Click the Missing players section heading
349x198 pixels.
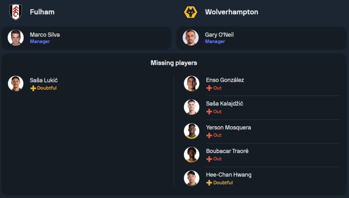click(174, 63)
